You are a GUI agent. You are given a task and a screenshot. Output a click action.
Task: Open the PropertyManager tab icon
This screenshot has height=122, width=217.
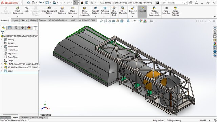[x=10, y=28]
